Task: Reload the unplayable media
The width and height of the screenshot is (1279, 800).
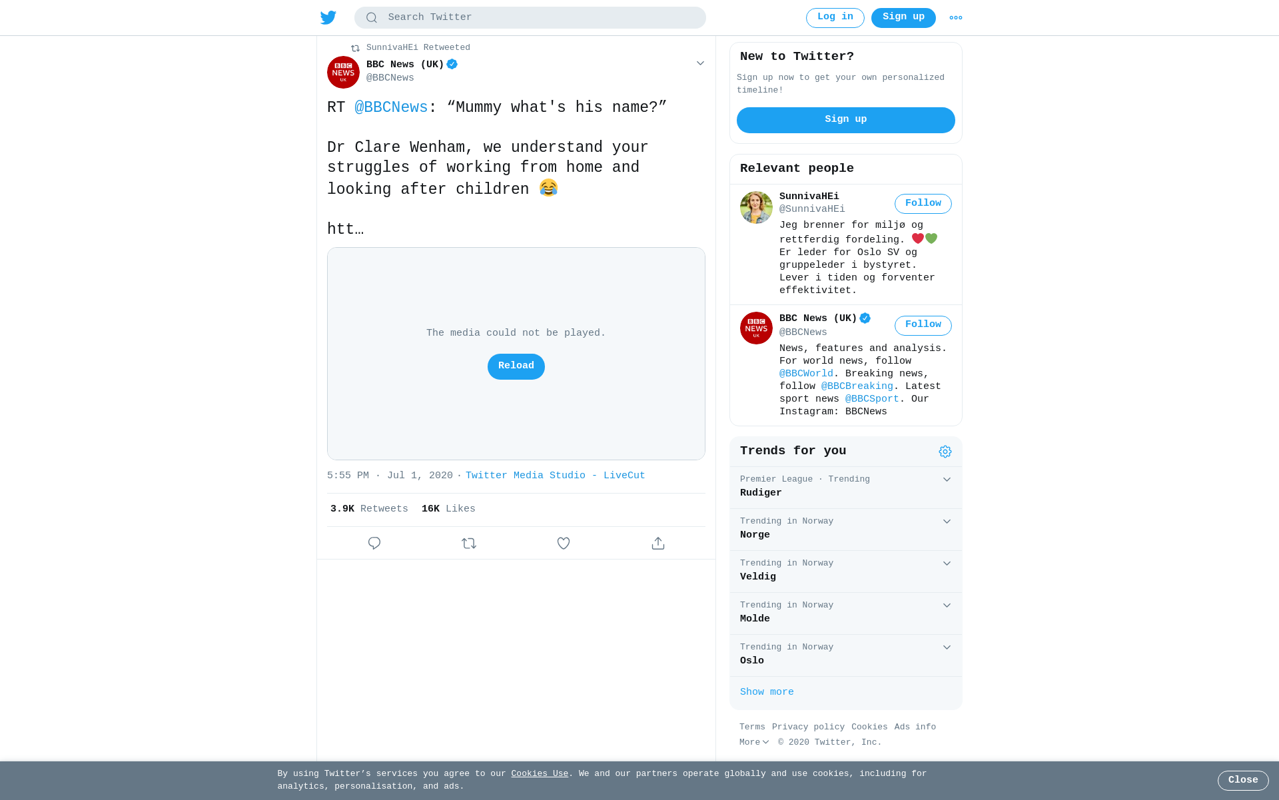Action: tap(516, 366)
